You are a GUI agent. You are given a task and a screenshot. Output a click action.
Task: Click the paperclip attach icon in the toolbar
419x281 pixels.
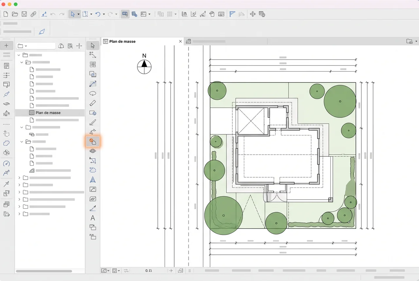tap(33, 14)
